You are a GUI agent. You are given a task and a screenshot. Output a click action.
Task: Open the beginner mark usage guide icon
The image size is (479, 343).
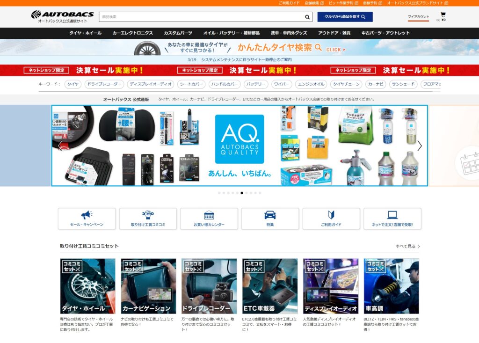331,215
